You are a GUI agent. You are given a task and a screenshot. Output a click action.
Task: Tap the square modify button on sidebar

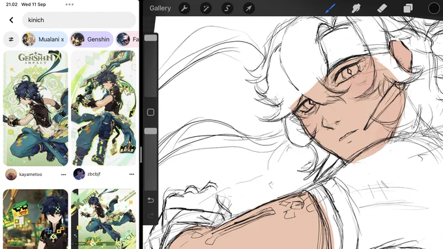coord(150,112)
